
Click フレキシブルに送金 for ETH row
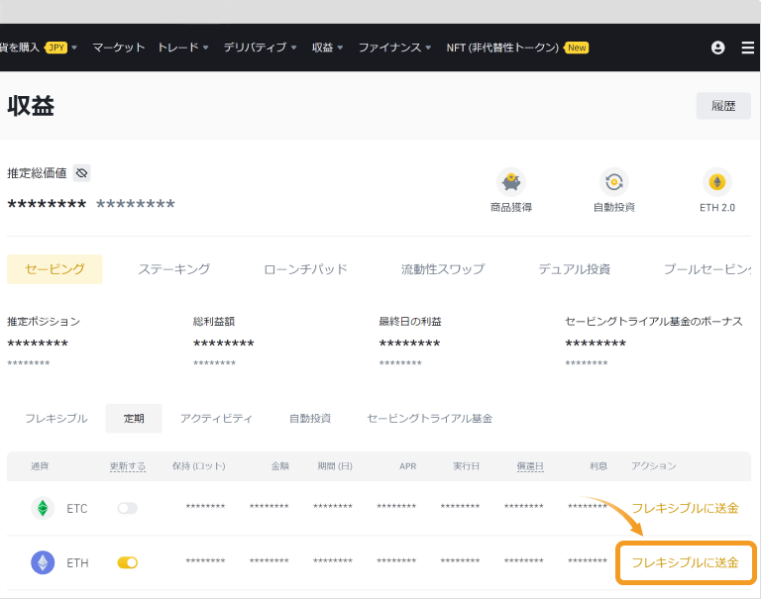(685, 562)
